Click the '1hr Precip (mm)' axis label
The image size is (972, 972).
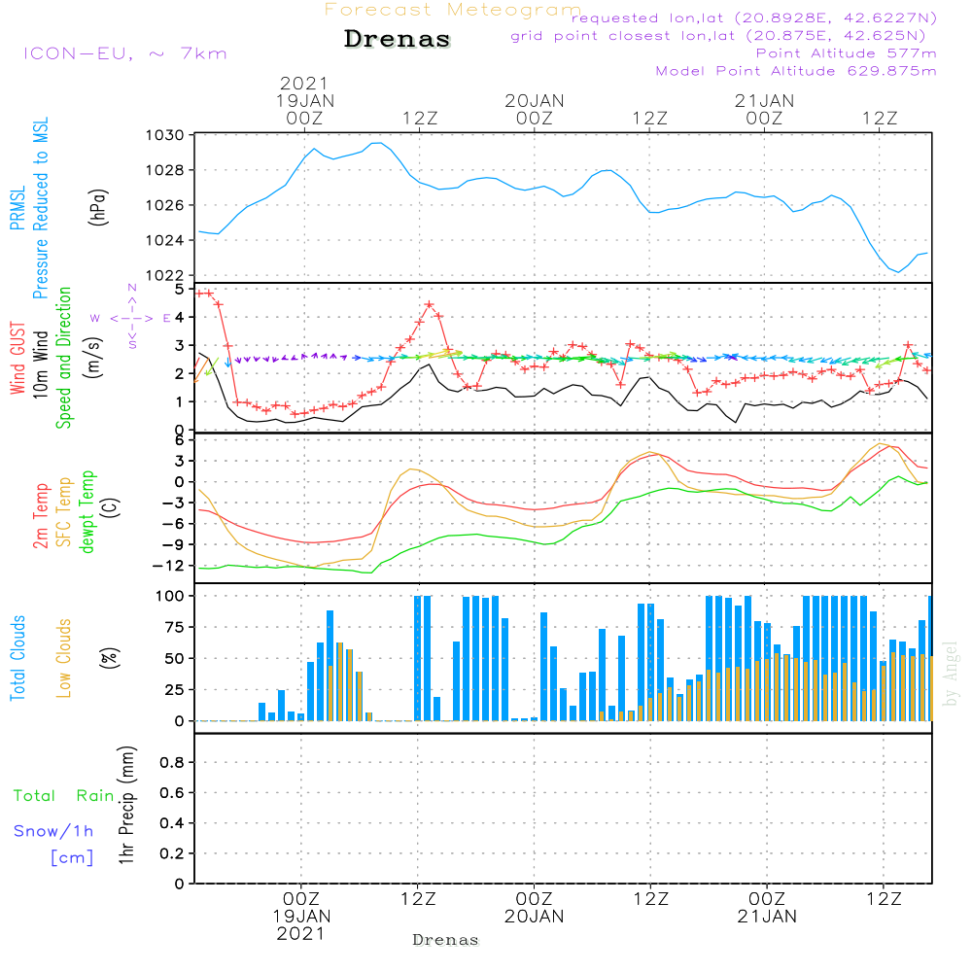pyautogui.click(x=126, y=805)
